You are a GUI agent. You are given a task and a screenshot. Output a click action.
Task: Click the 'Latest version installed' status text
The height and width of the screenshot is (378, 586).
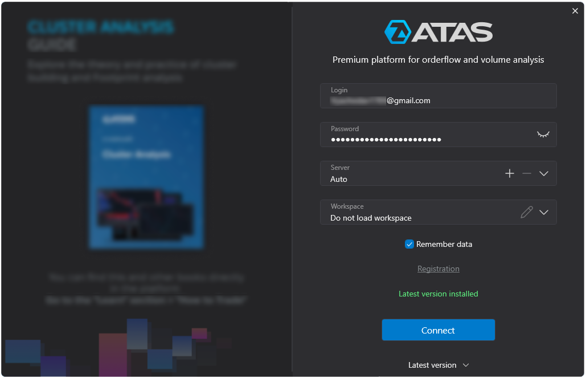pyautogui.click(x=439, y=294)
